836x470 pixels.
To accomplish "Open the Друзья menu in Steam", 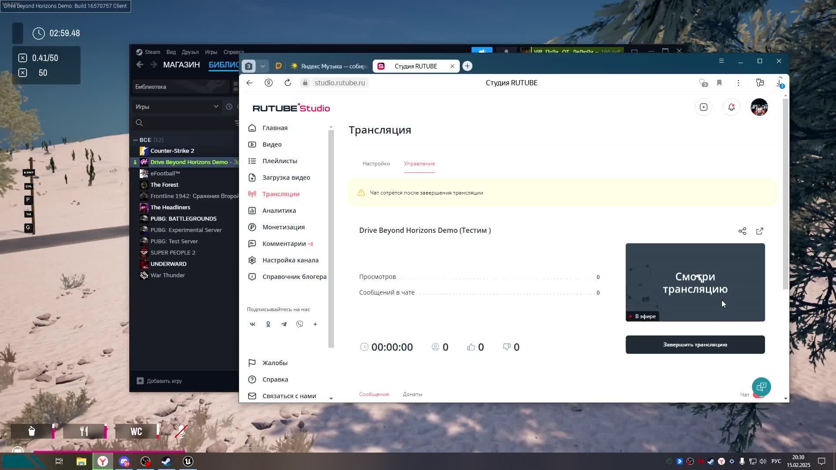I will [x=190, y=52].
